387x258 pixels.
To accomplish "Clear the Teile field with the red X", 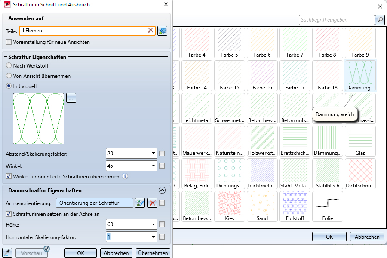I will 150,31.
